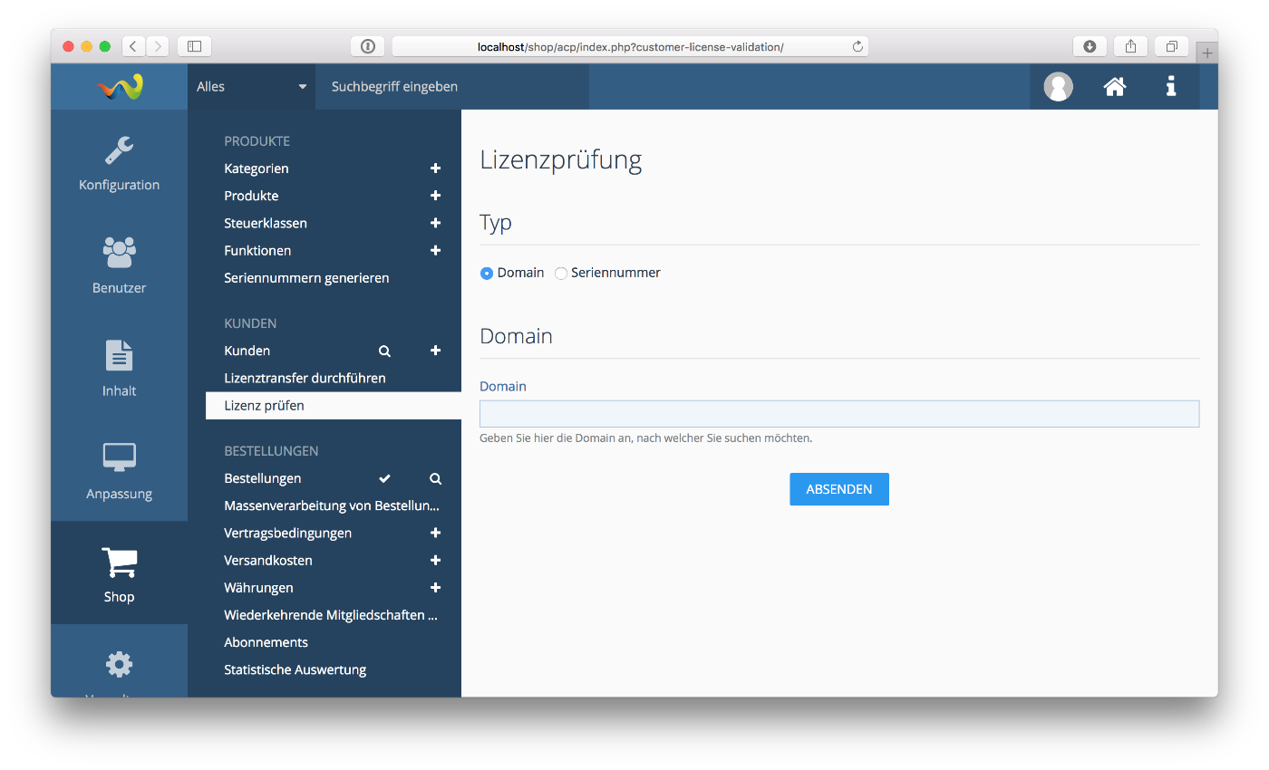The height and width of the screenshot is (770, 1269).
Task: Add new product with Produkte plus icon
Action: click(435, 196)
